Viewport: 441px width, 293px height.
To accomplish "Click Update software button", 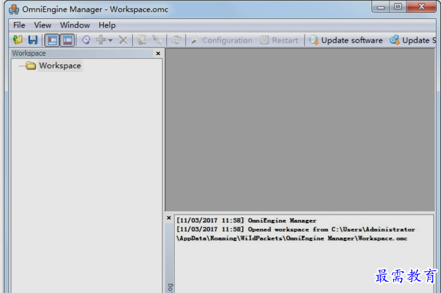I will [345, 40].
